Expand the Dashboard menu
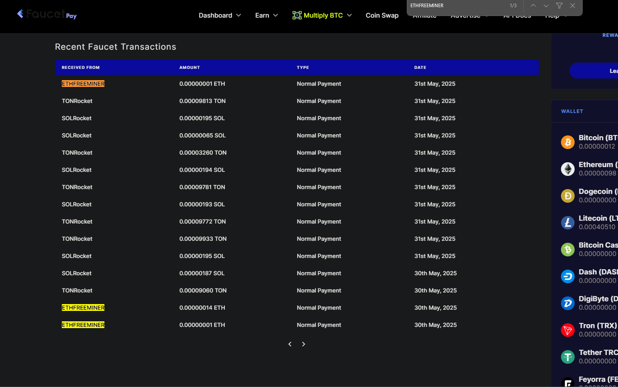Screen dimensions: 618x387 coord(220,15)
